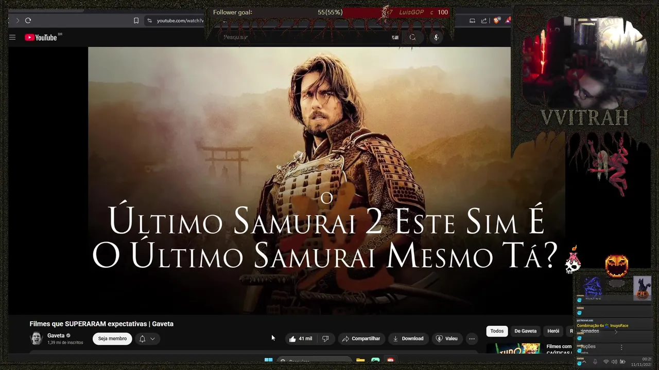This screenshot has width=659, height=370.
Task: Click the skull emote in stream overlay
Action: click(573, 261)
